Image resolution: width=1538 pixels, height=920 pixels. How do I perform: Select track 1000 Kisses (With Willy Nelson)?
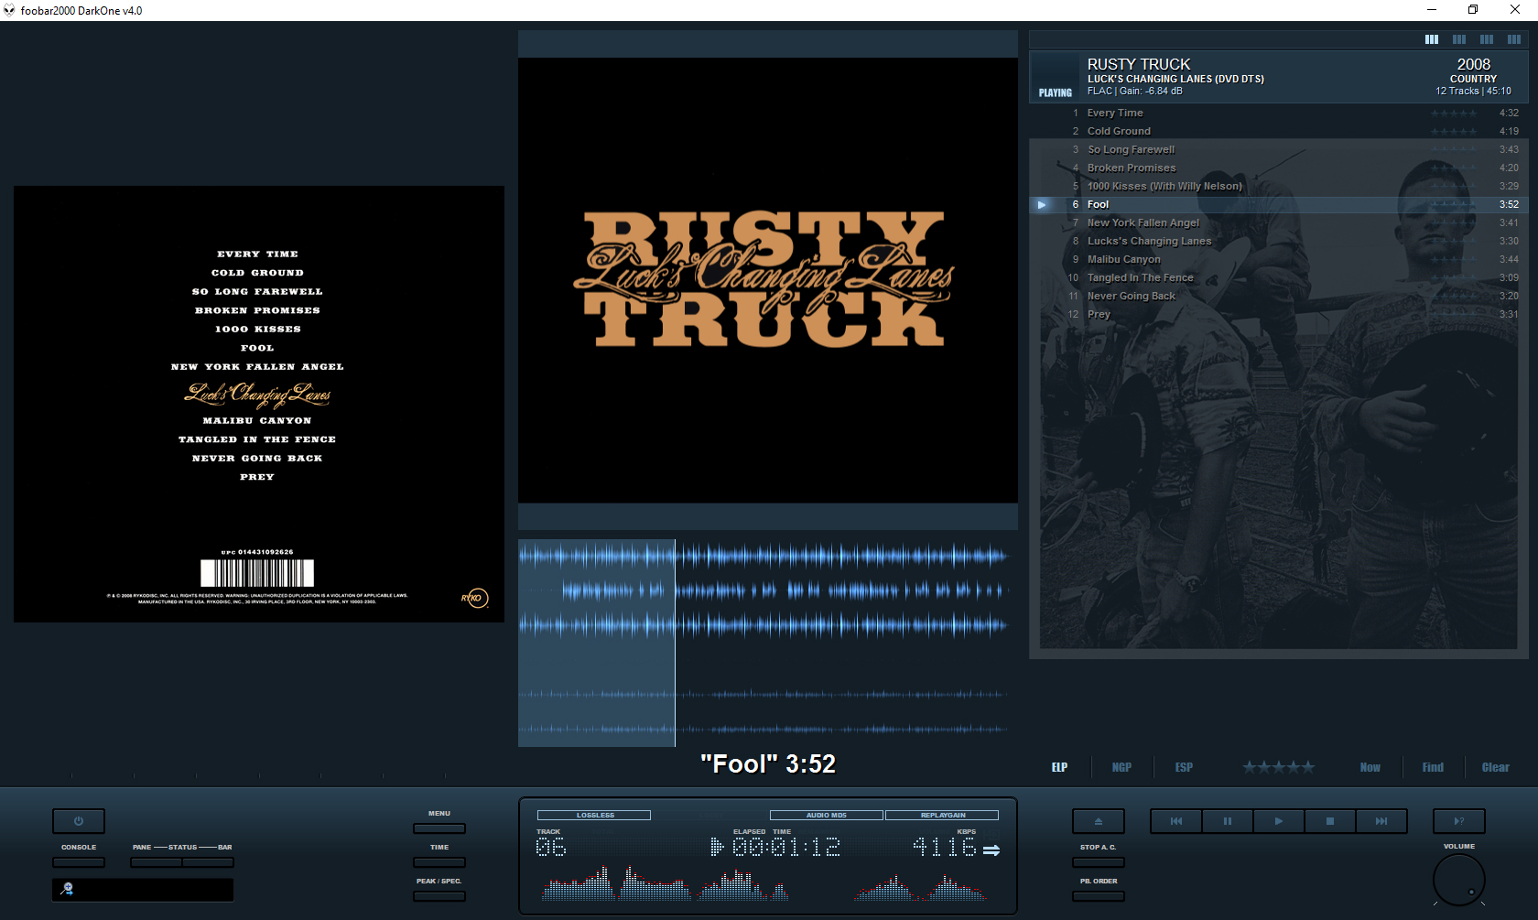click(x=1279, y=186)
